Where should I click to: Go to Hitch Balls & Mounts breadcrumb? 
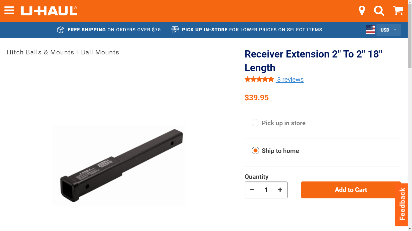pos(40,52)
